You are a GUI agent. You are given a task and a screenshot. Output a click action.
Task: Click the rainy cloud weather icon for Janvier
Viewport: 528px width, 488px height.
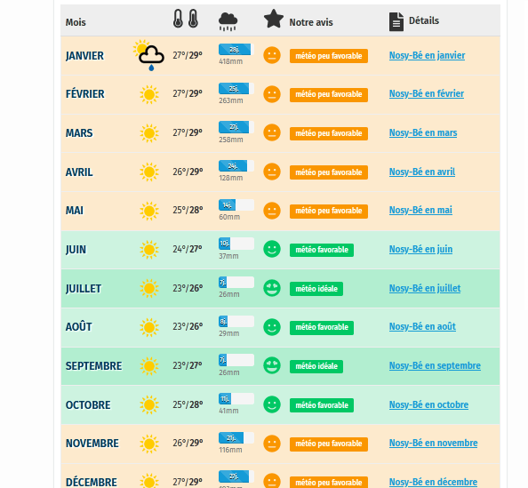coord(148,55)
